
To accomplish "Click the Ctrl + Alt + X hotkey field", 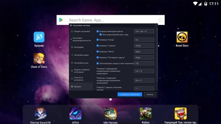I will click(144, 31).
